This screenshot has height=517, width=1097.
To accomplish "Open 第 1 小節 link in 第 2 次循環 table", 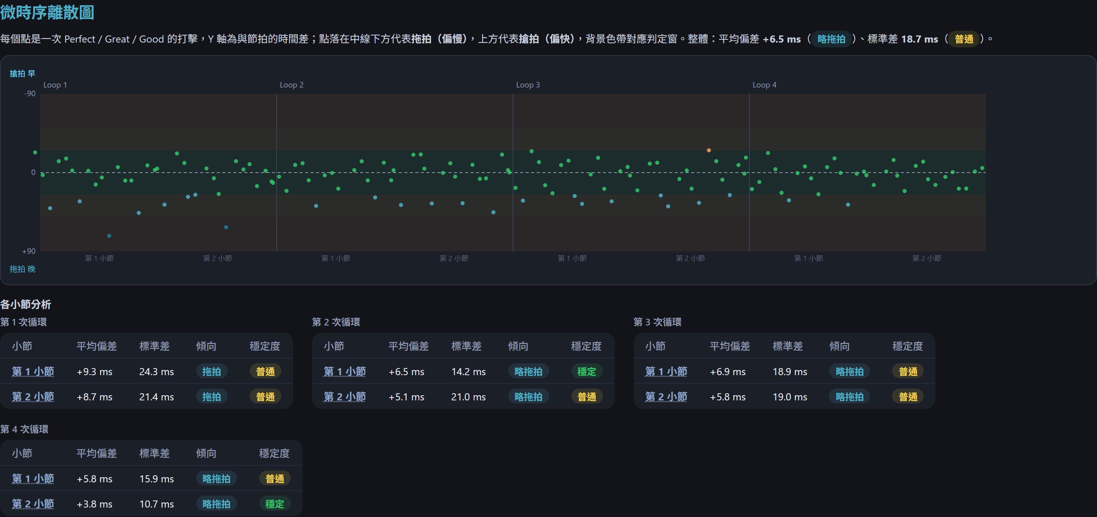I will 344,371.
